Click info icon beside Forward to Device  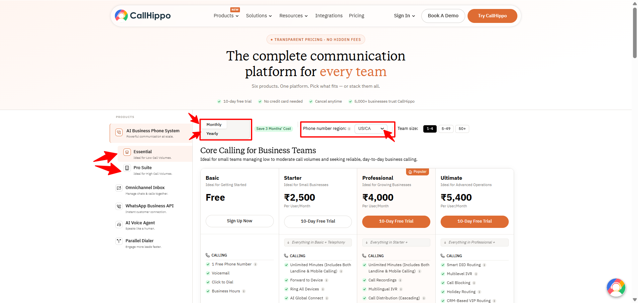point(327,280)
